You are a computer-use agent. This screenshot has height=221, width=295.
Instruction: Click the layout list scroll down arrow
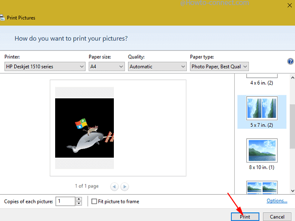pyautogui.click(x=292, y=191)
